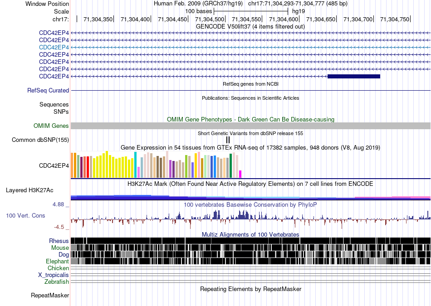Click the 71,304,600 ruler coordinate

pyautogui.click(x=284, y=19)
